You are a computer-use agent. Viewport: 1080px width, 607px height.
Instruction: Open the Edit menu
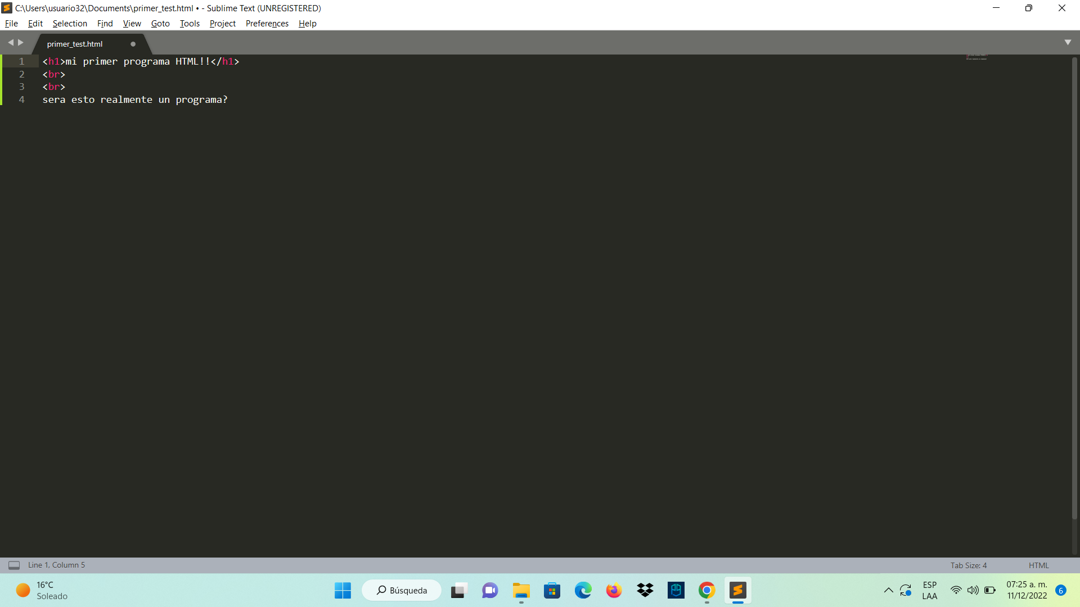click(x=35, y=24)
